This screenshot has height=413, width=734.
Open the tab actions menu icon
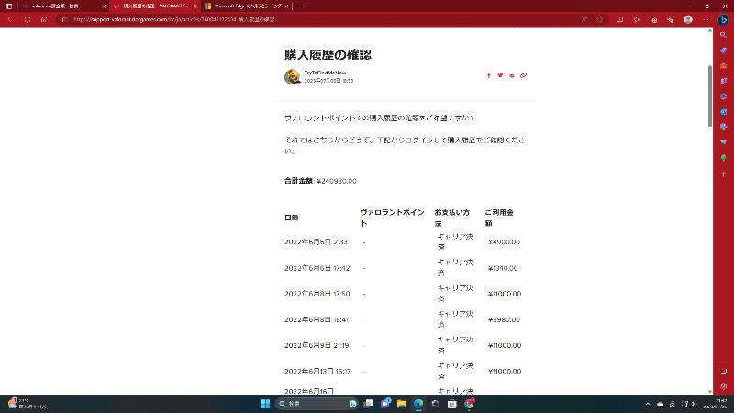click(x=9, y=6)
